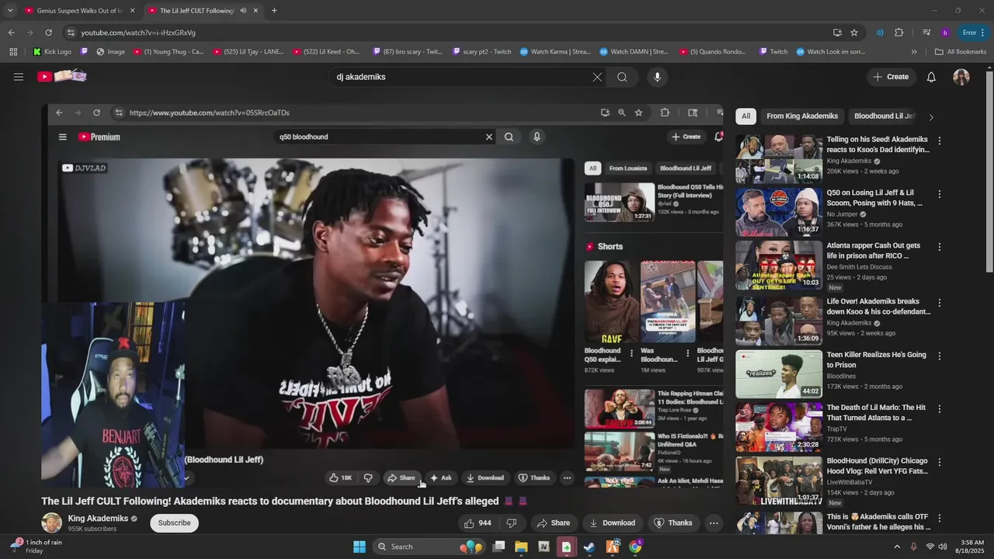
Task: Open Chrome media controls icon
Action: point(926,33)
